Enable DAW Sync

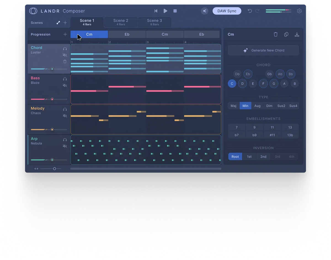tap(227, 11)
